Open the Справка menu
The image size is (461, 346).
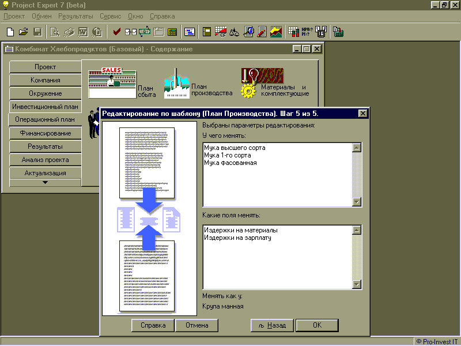point(163,17)
